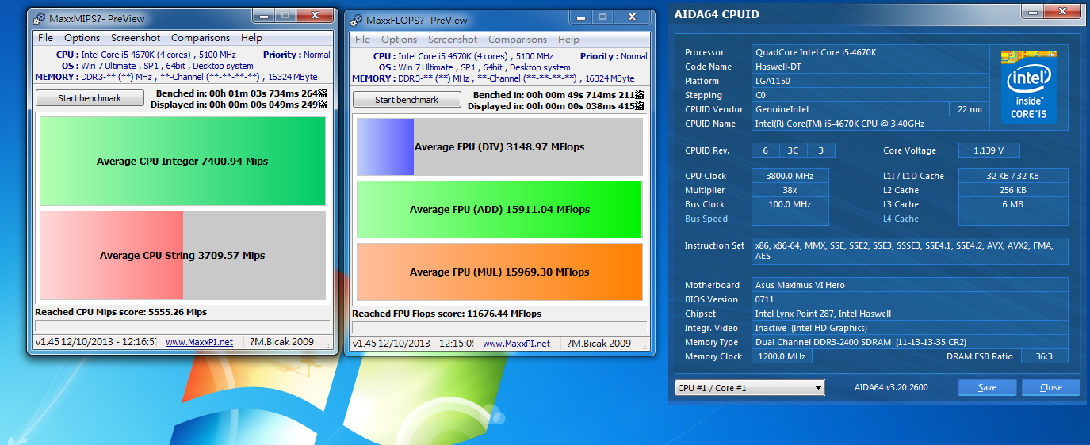Image resolution: width=1090 pixels, height=445 pixels.
Task: Click Code Name value Haswell-DT
Action: pyautogui.click(x=870, y=67)
